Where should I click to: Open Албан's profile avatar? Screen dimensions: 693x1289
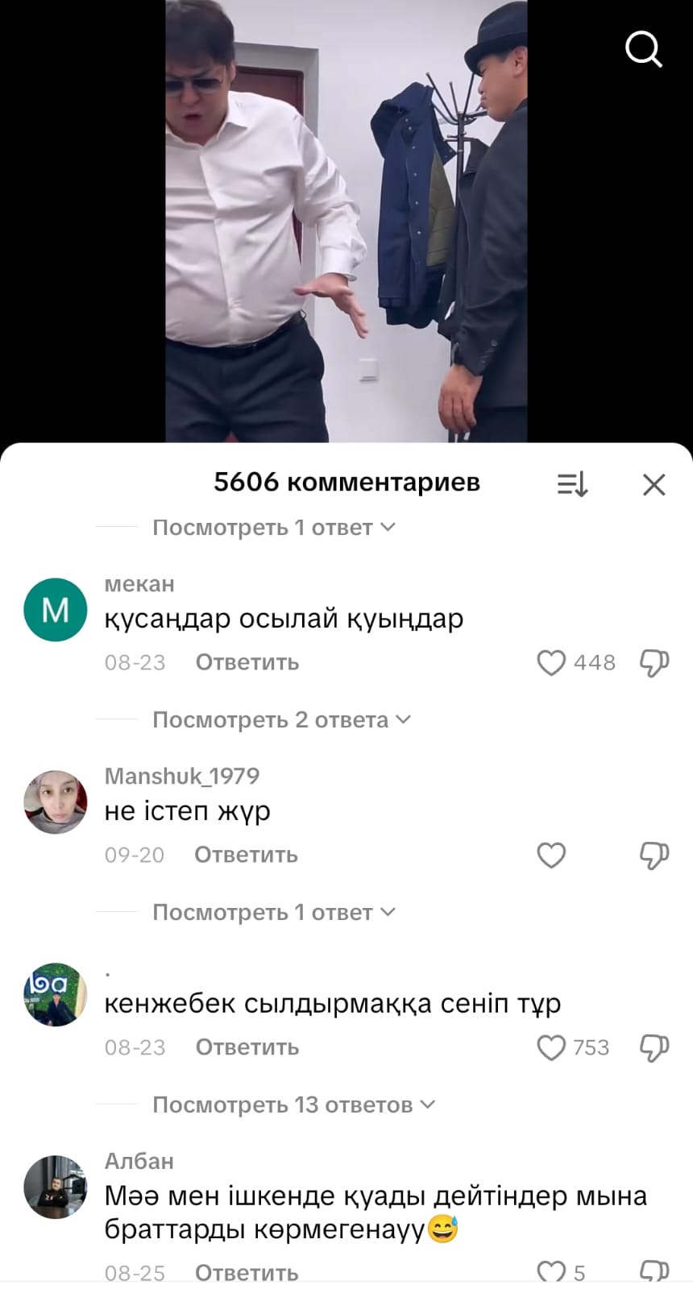(x=55, y=1187)
